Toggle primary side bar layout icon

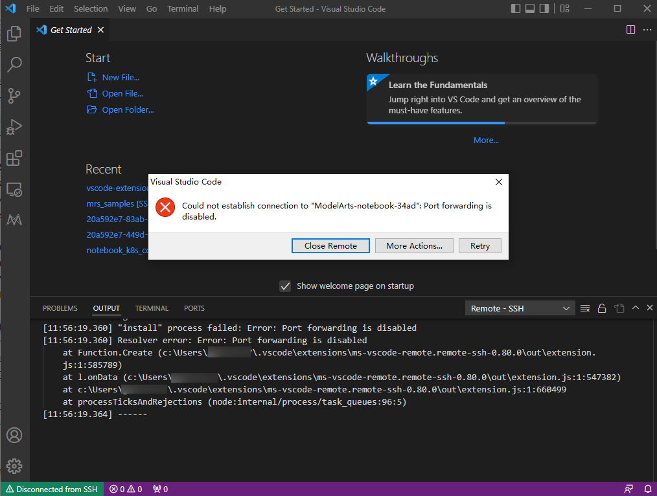pyautogui.click(x=516, y=8)
